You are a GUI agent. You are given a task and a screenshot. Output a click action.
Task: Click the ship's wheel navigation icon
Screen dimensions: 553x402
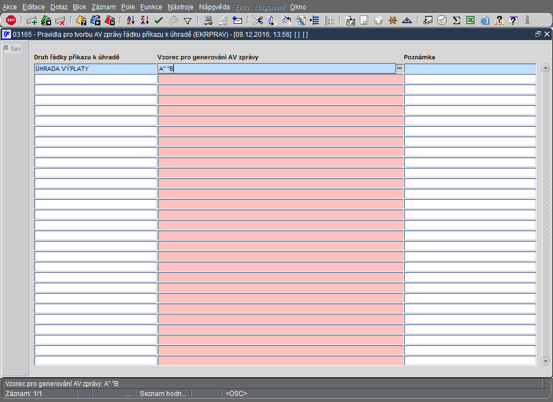[x=393, y=20]
